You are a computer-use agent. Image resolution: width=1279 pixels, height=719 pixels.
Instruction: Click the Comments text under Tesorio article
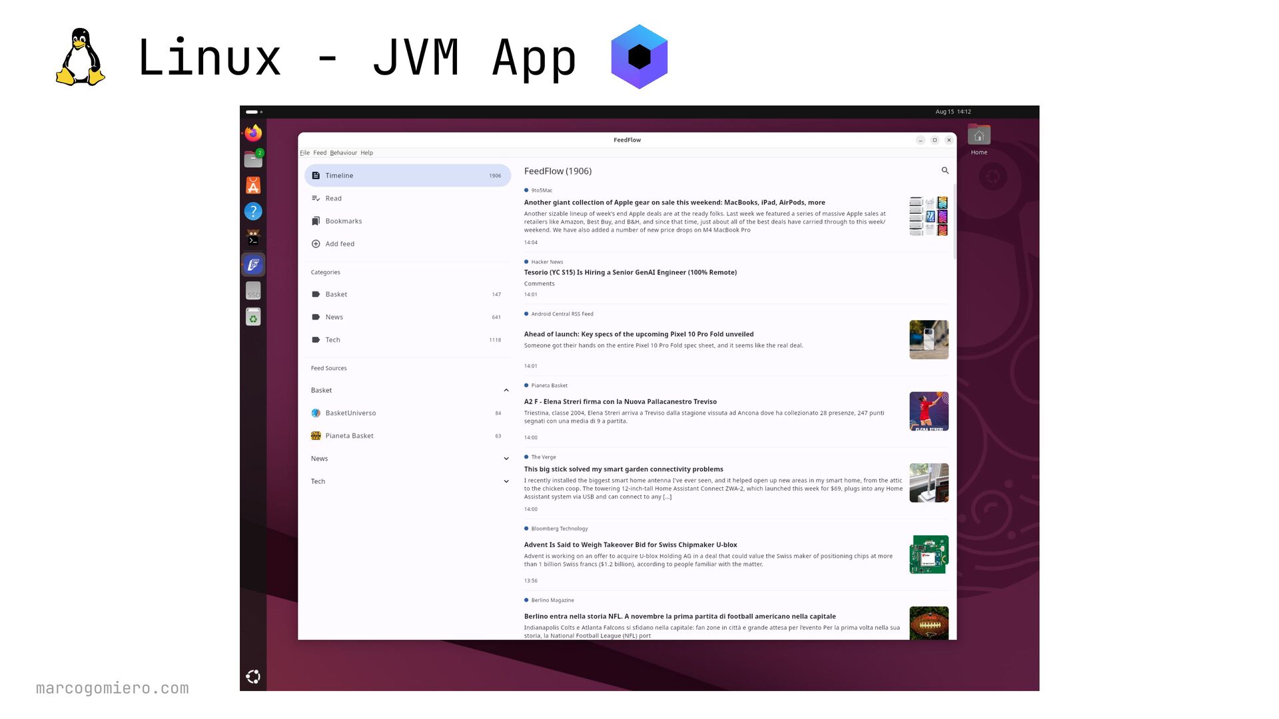click(x=539, y=284)
